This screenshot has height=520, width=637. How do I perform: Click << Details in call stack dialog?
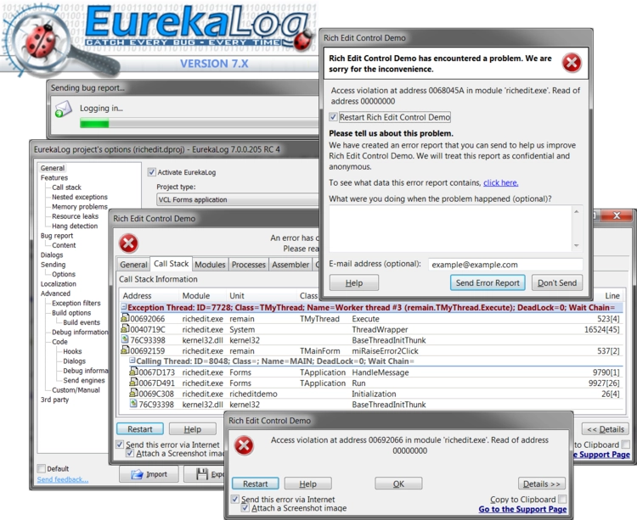[x=606, y=429]
